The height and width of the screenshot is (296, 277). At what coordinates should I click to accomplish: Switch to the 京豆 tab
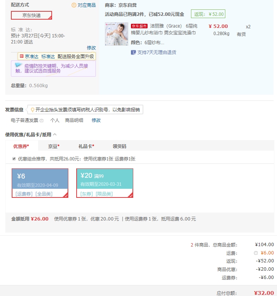point(54,146)
